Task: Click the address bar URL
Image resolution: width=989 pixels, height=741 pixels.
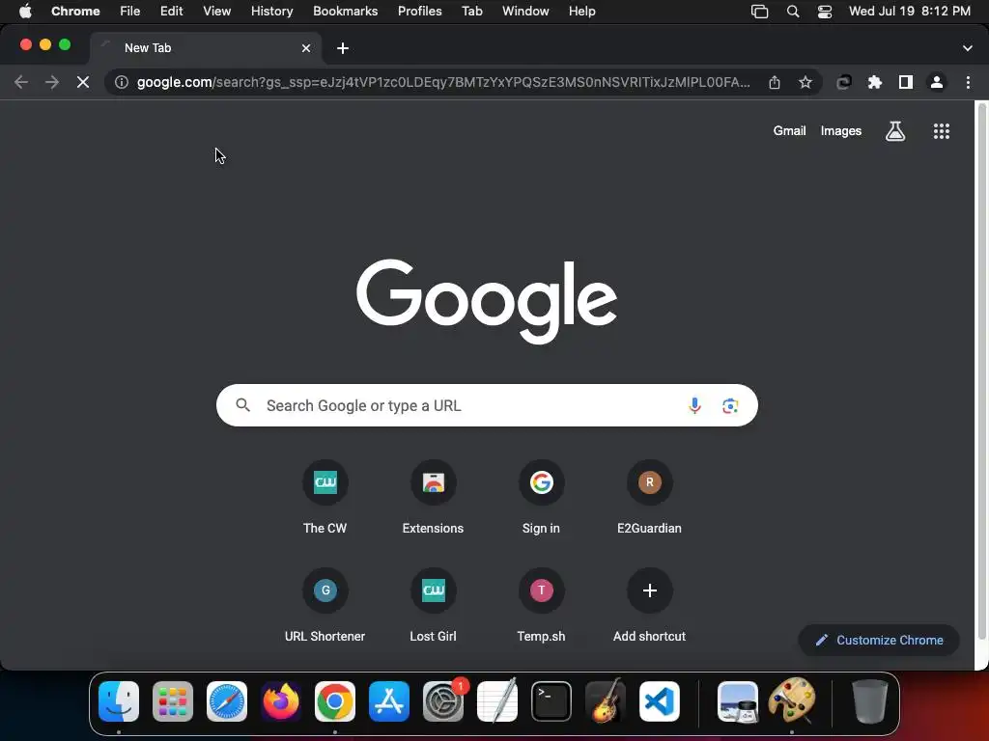Action: 442,82
